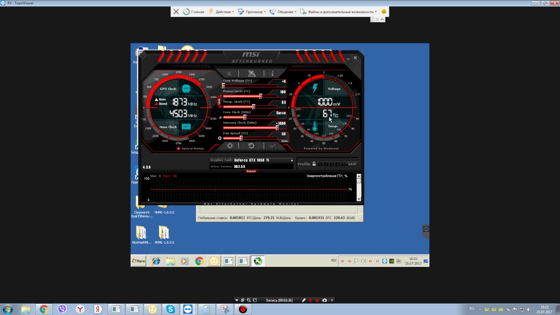Open the Действия dropdown in TeamViewer toolbar
Viewport: 560px width, 315px height.
221,12
